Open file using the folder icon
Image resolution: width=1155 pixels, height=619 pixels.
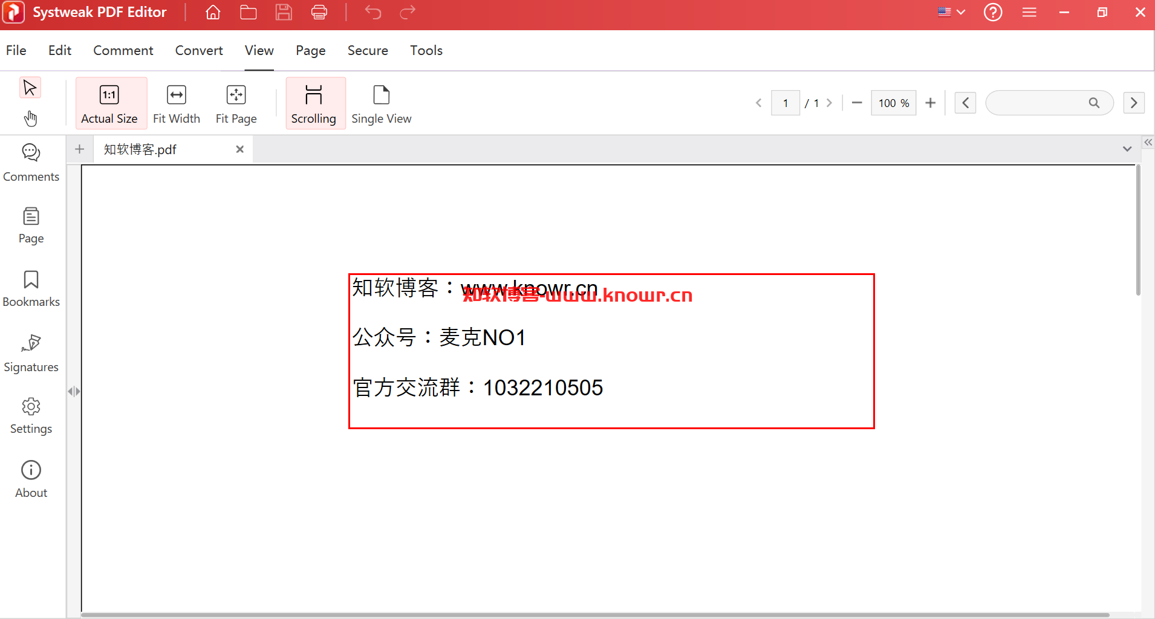tap(248, 12)
